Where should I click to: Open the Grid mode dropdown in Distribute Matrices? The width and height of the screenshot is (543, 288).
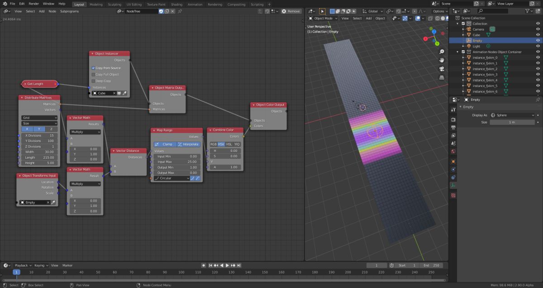tap(39, 118)
